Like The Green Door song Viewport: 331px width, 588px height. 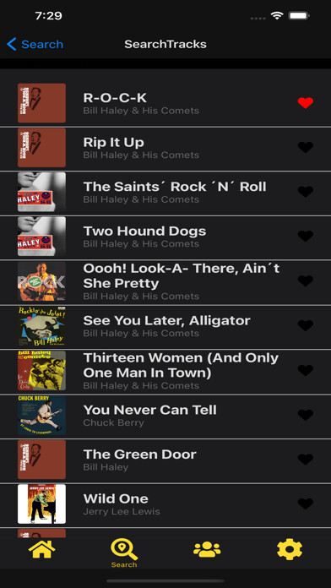305,459
